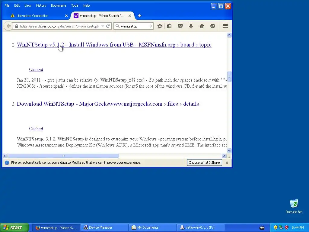Click the Choose What I Share button

(x=204, y=163)
